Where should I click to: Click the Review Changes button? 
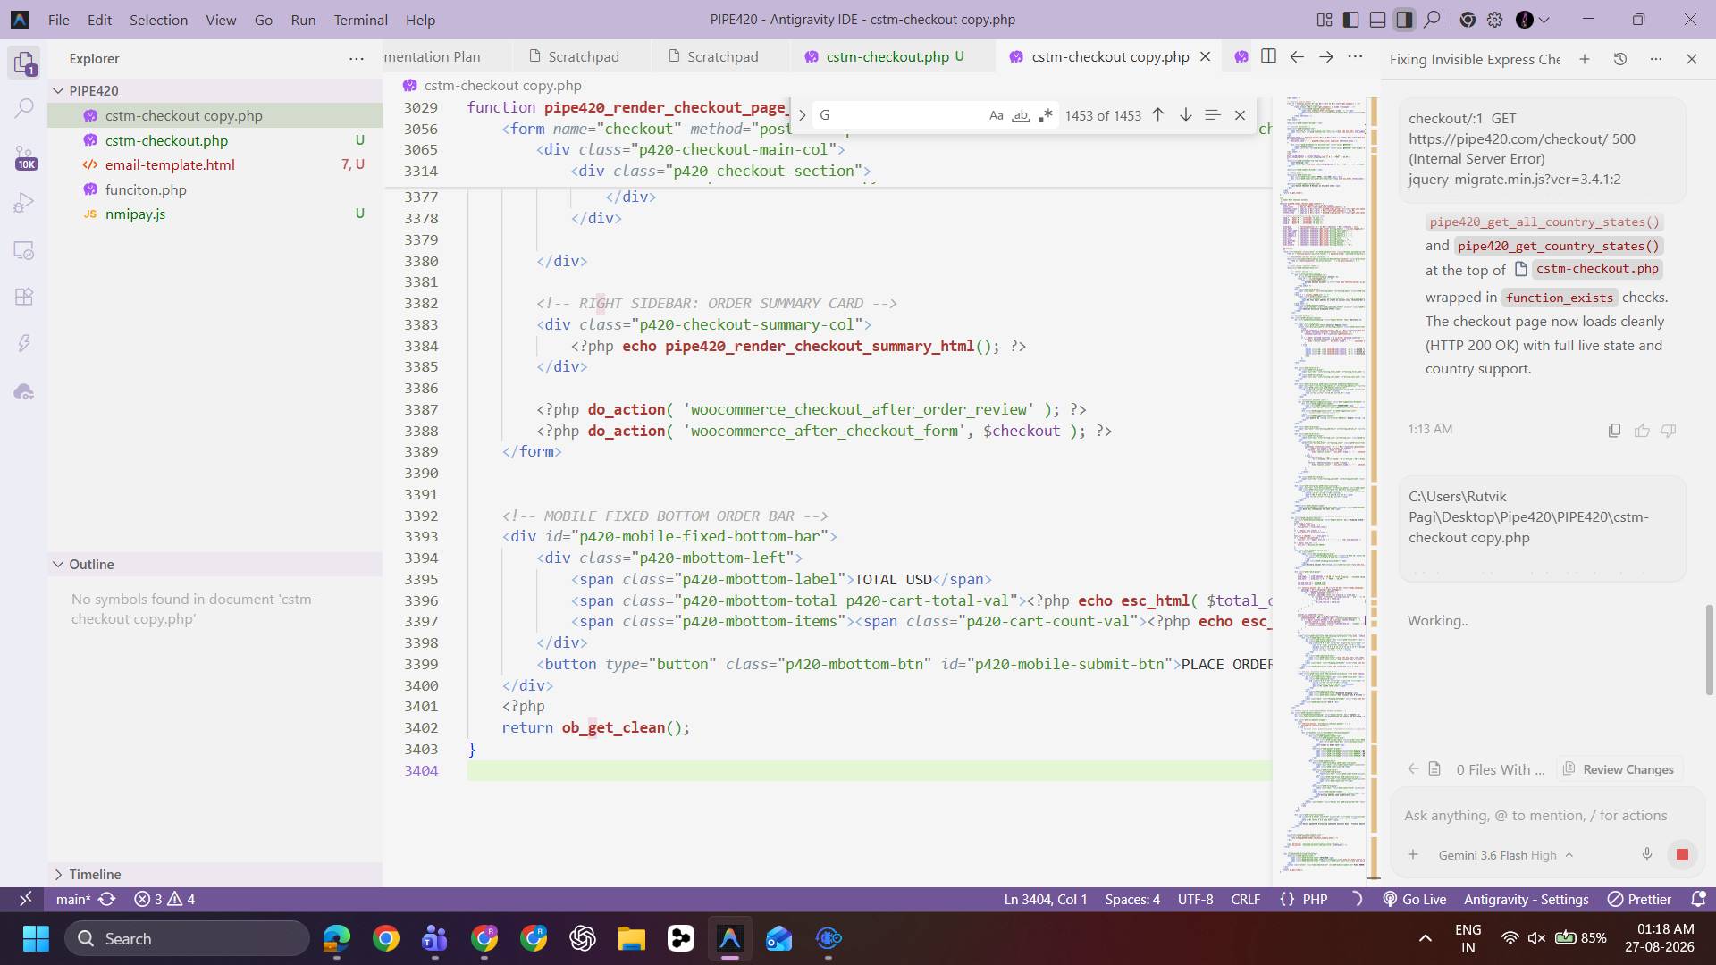point(1619,769)
